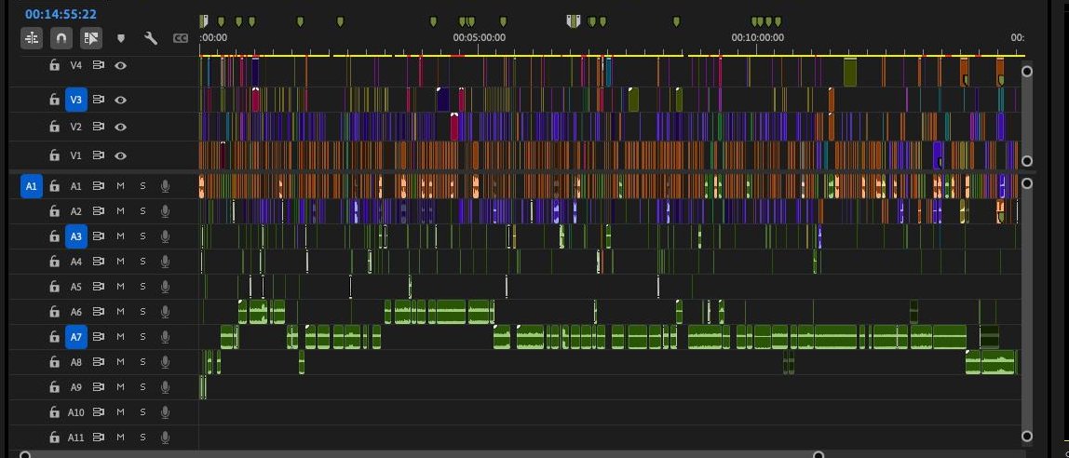
Task: Toggle lock on track V4
Action: pos(55,65)
